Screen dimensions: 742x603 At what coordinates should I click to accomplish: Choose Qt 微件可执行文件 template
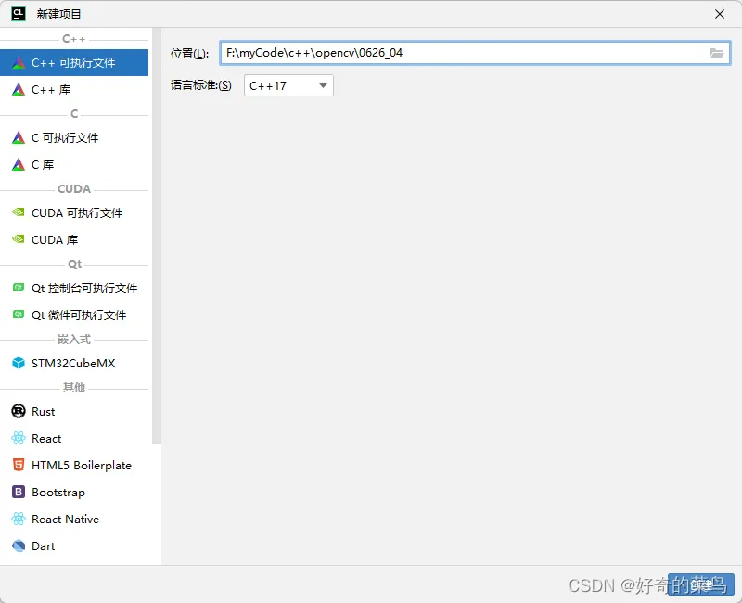pyautogui.click(x=74, y=314)
